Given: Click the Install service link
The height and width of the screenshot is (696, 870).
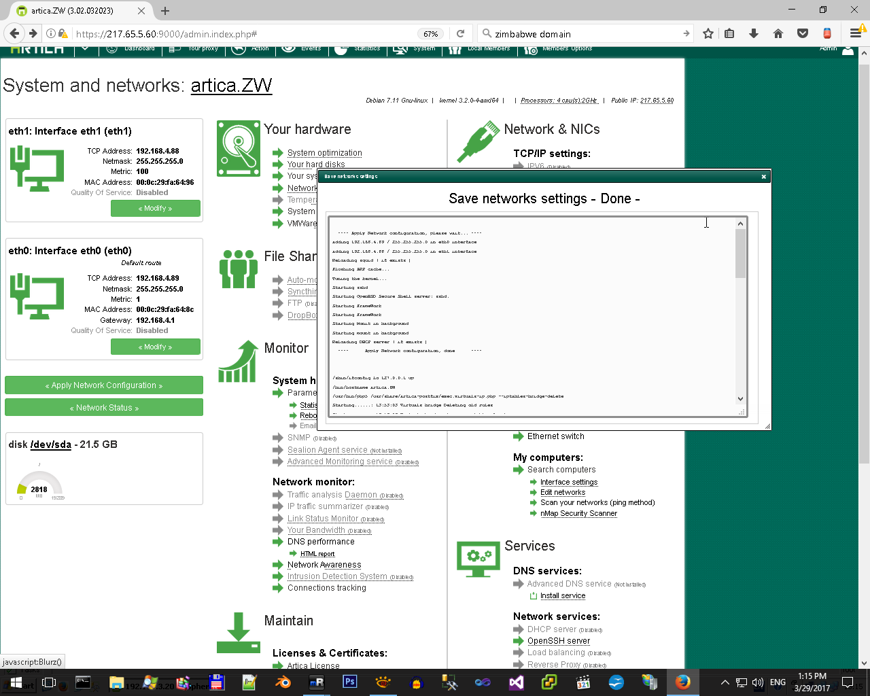Looking at the screenshot, I should [563, 595].
